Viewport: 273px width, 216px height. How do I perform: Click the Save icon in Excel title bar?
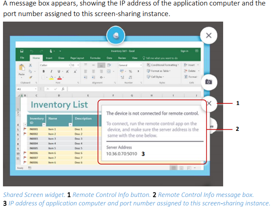[x=21, y=51]
